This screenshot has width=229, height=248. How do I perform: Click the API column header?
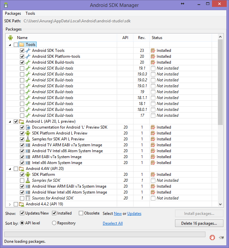pyautogui.click(x=125, y=38)
